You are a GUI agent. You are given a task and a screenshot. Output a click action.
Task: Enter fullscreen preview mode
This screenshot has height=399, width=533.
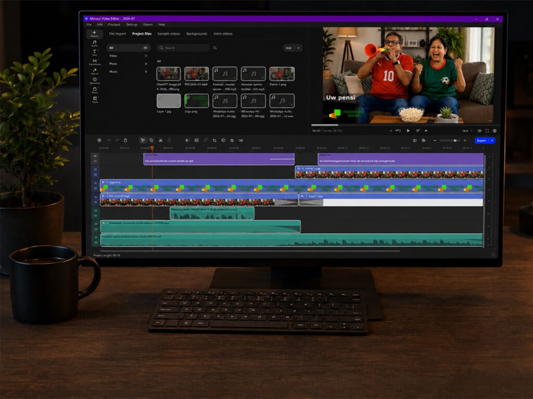click(x=487, y=130)
